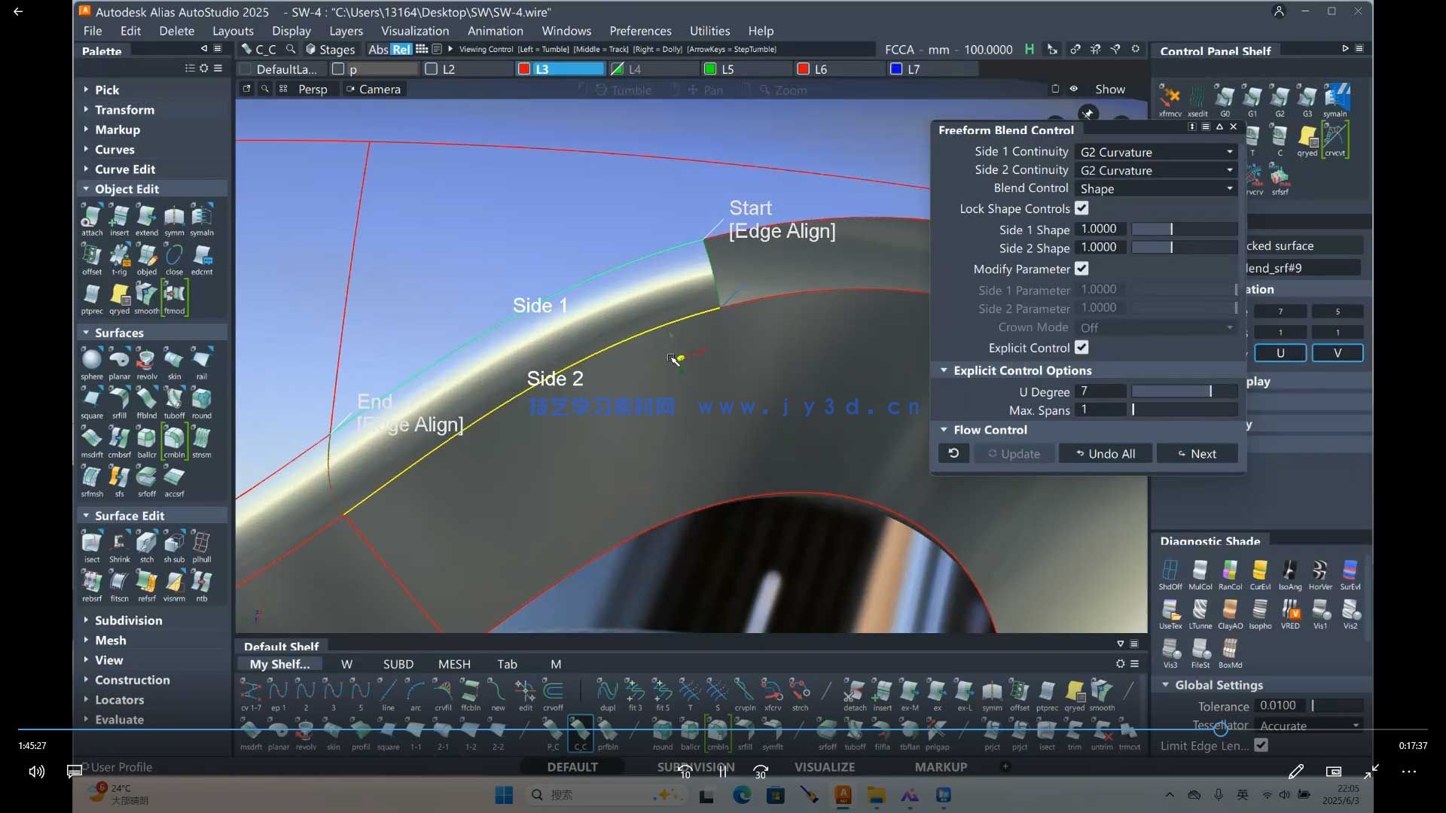Select the sphere surface tool

coord(92,360)
